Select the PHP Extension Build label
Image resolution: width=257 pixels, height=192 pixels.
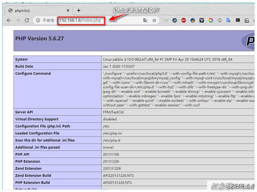pos(32,183)
